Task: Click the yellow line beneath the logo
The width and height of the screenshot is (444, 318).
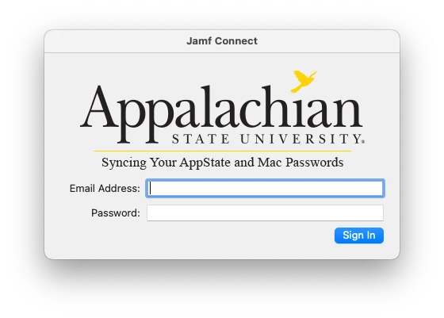Action: point(222,151)
